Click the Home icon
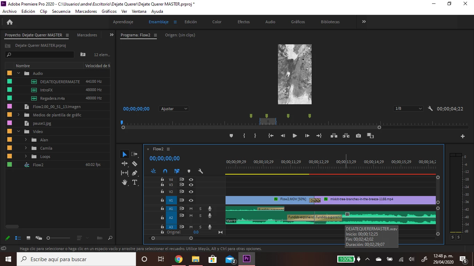 pos(10,22)
